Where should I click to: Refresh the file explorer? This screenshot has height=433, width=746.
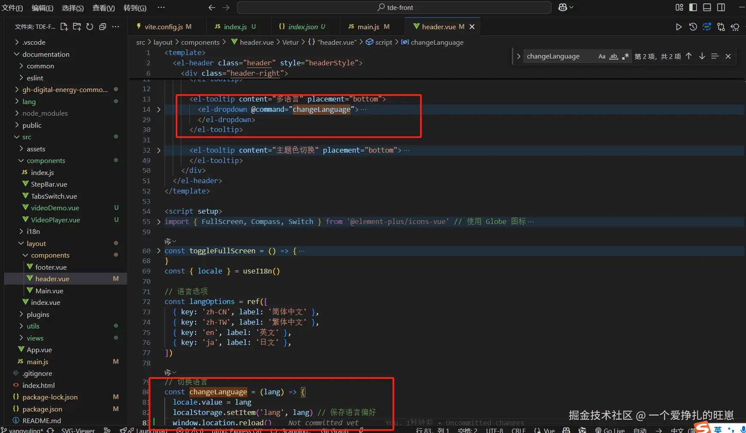pos(90,27)
